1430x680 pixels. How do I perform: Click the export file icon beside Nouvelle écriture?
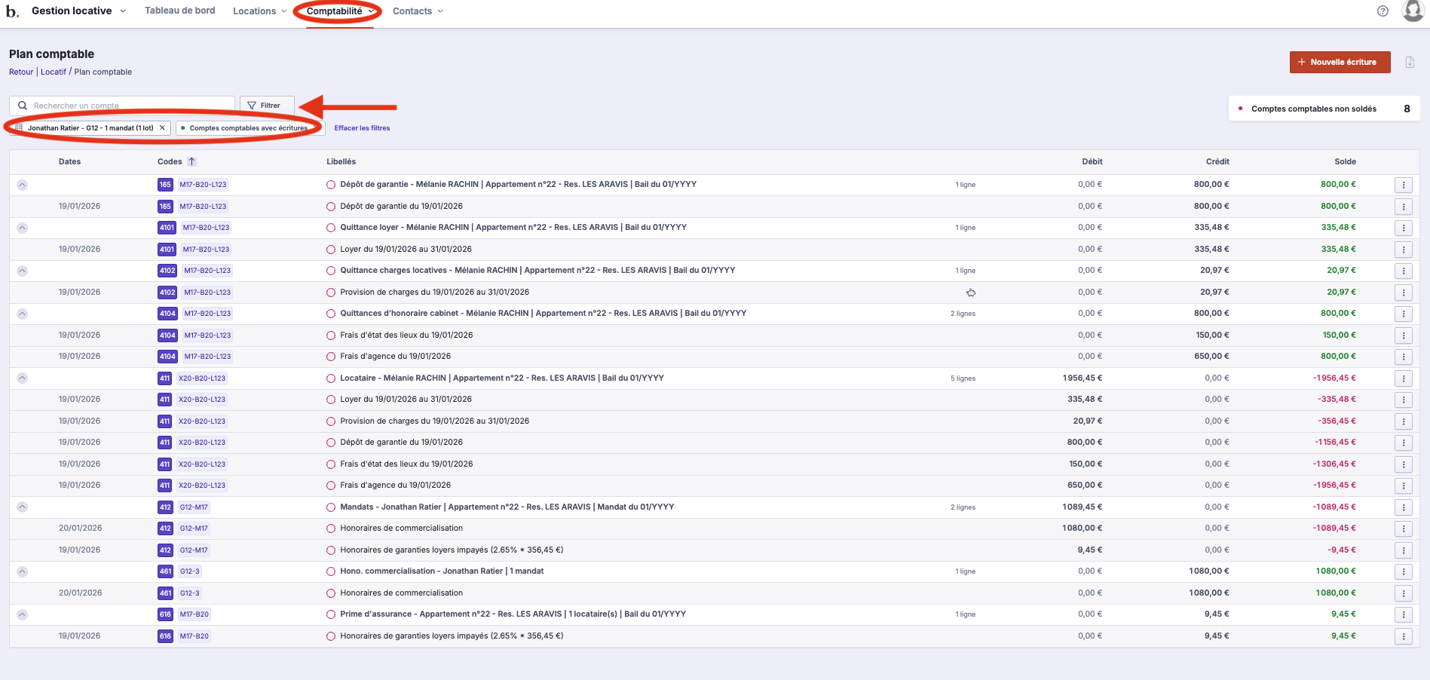[1410, 63]
